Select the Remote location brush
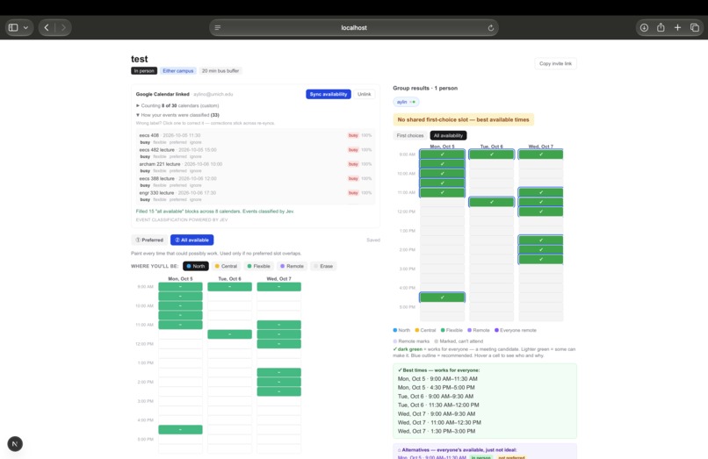Viewport: 708px width, 459px height. coord(292,266)
